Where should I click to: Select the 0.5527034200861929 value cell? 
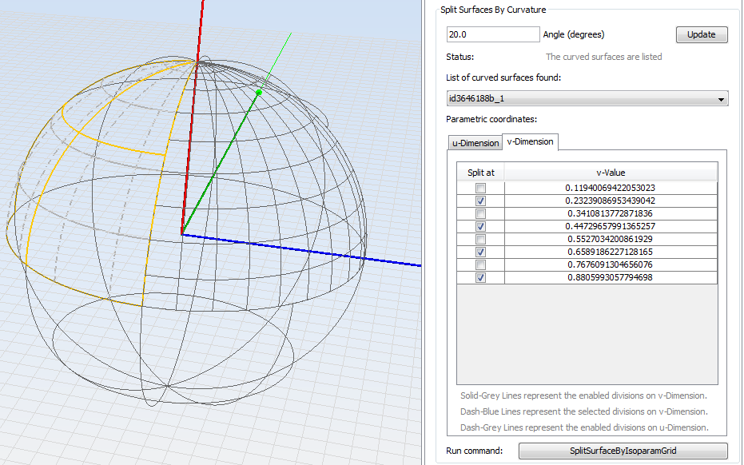(611, 240)
